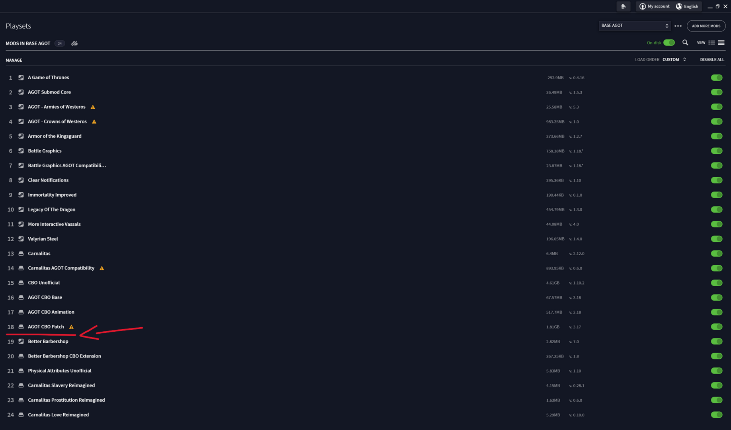The image size is (731, 430).
Task: Open the playset three-dots options menu
Action: [x=678, y=26]
